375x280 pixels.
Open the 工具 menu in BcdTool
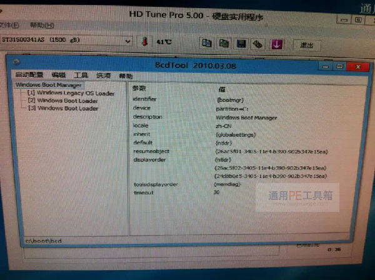click(81, 76)
